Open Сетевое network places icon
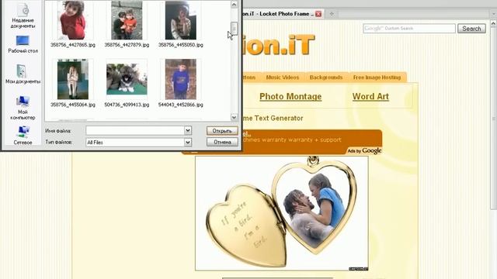497x279 pixels. click(23, 136)
